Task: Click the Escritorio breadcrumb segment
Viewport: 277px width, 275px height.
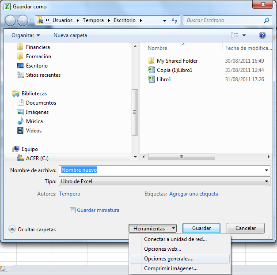Action: (125, 20)
